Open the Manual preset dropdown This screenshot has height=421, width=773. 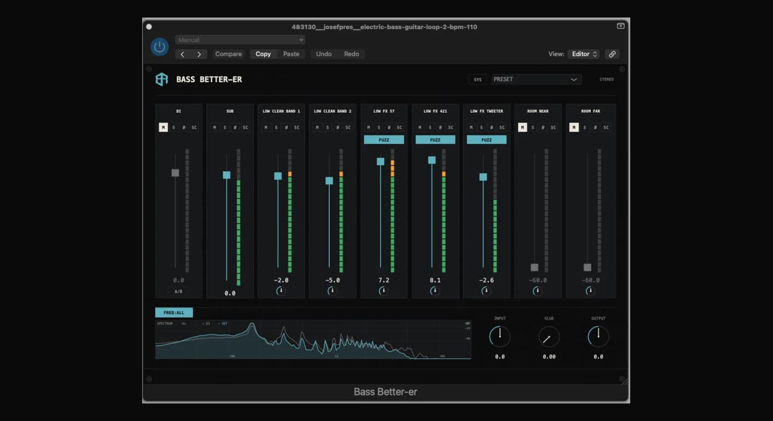coord(240,40)
